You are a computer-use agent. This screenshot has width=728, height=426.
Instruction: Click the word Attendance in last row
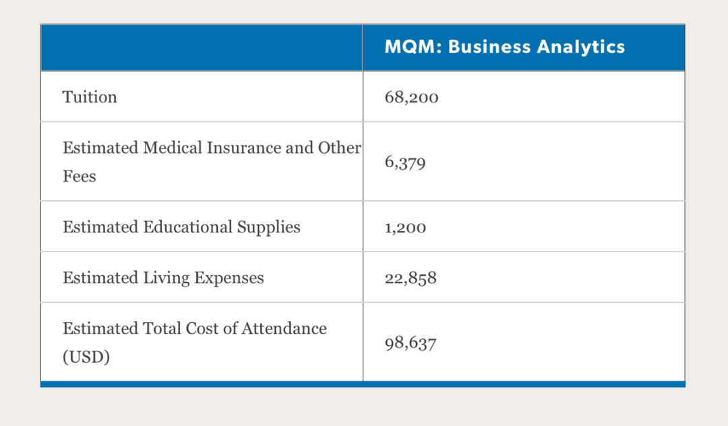284,328
